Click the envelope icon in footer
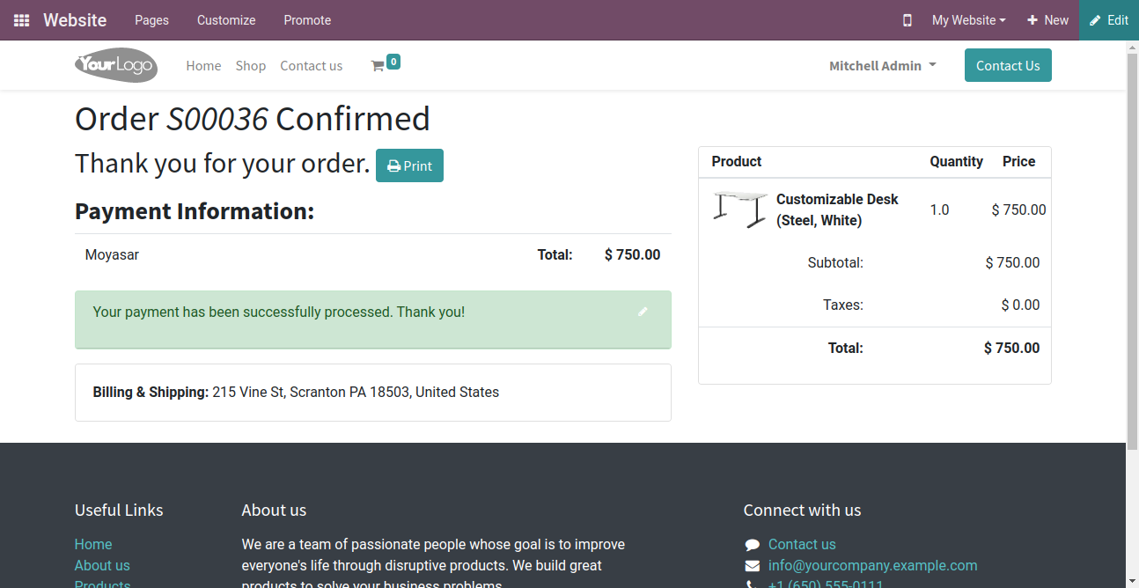 [x=752, y=566]
